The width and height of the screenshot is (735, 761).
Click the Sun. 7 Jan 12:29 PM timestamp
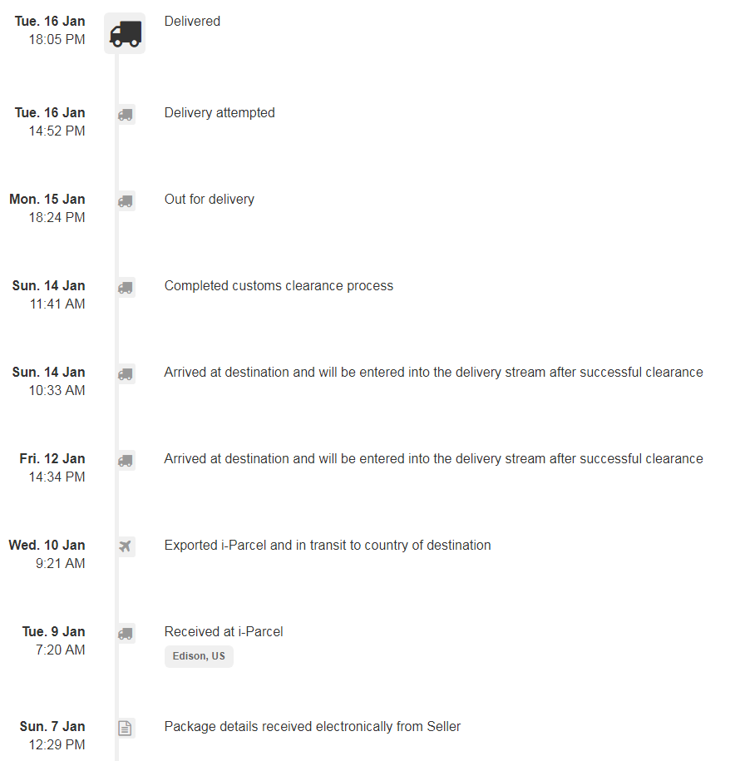pos(52,735)
